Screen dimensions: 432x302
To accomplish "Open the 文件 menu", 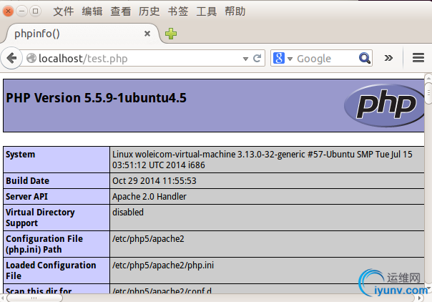I will pos(64,11).
